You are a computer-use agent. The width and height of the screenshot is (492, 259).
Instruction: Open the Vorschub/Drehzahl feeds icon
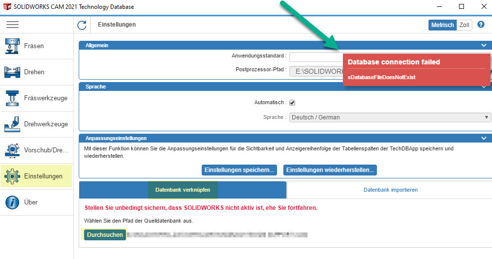[x=12, y=150]
